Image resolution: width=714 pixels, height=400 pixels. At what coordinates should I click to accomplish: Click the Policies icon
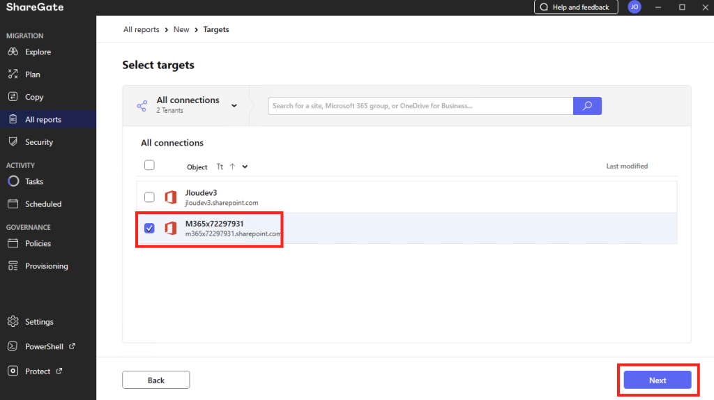tap(13, 243)
